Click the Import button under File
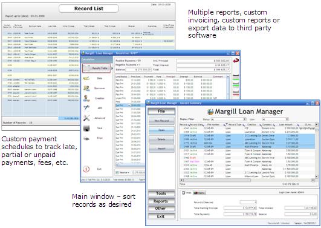 pos(161,149)
